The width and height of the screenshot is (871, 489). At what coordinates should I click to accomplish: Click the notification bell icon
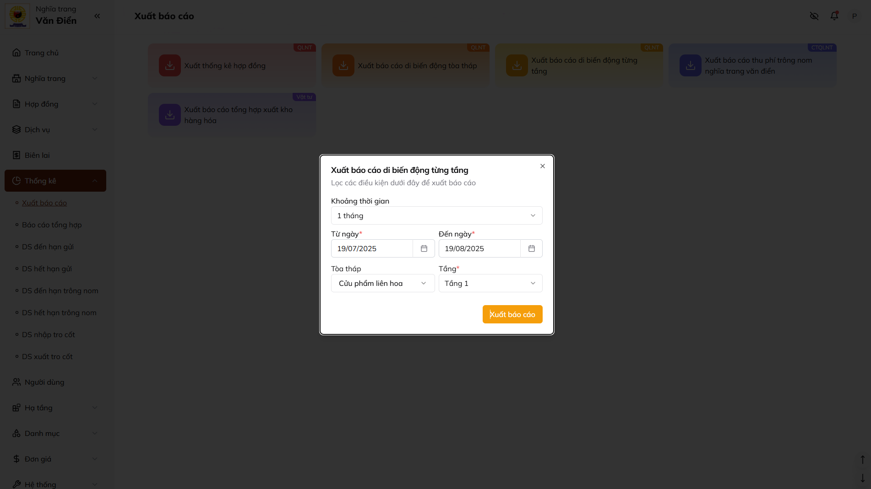(834, 16)
